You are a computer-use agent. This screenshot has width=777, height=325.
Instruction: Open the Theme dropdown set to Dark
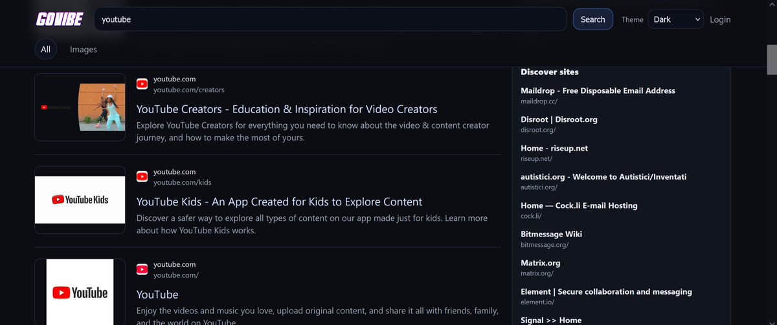(x=675, y=19)
